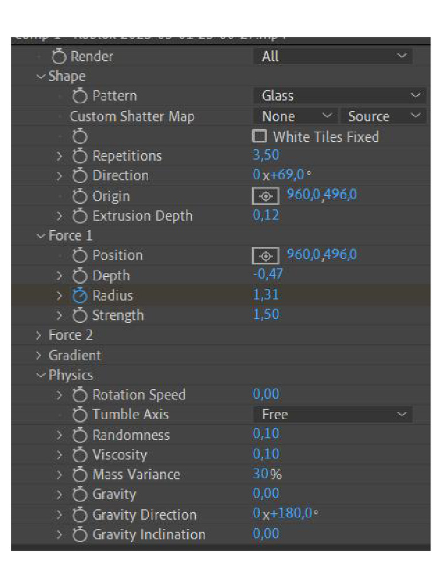Viewport: 441px width, 588px height.
Task: Click the Repetitions value 3,50
Action: click(265, 156)
